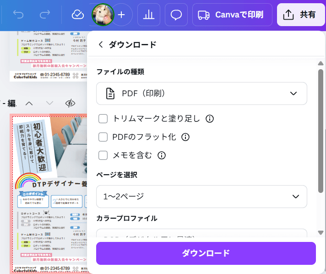The width and height of the screenshot is (326, 274).
Task: Go back from ダウンロード panel
Action: [101, 44]
